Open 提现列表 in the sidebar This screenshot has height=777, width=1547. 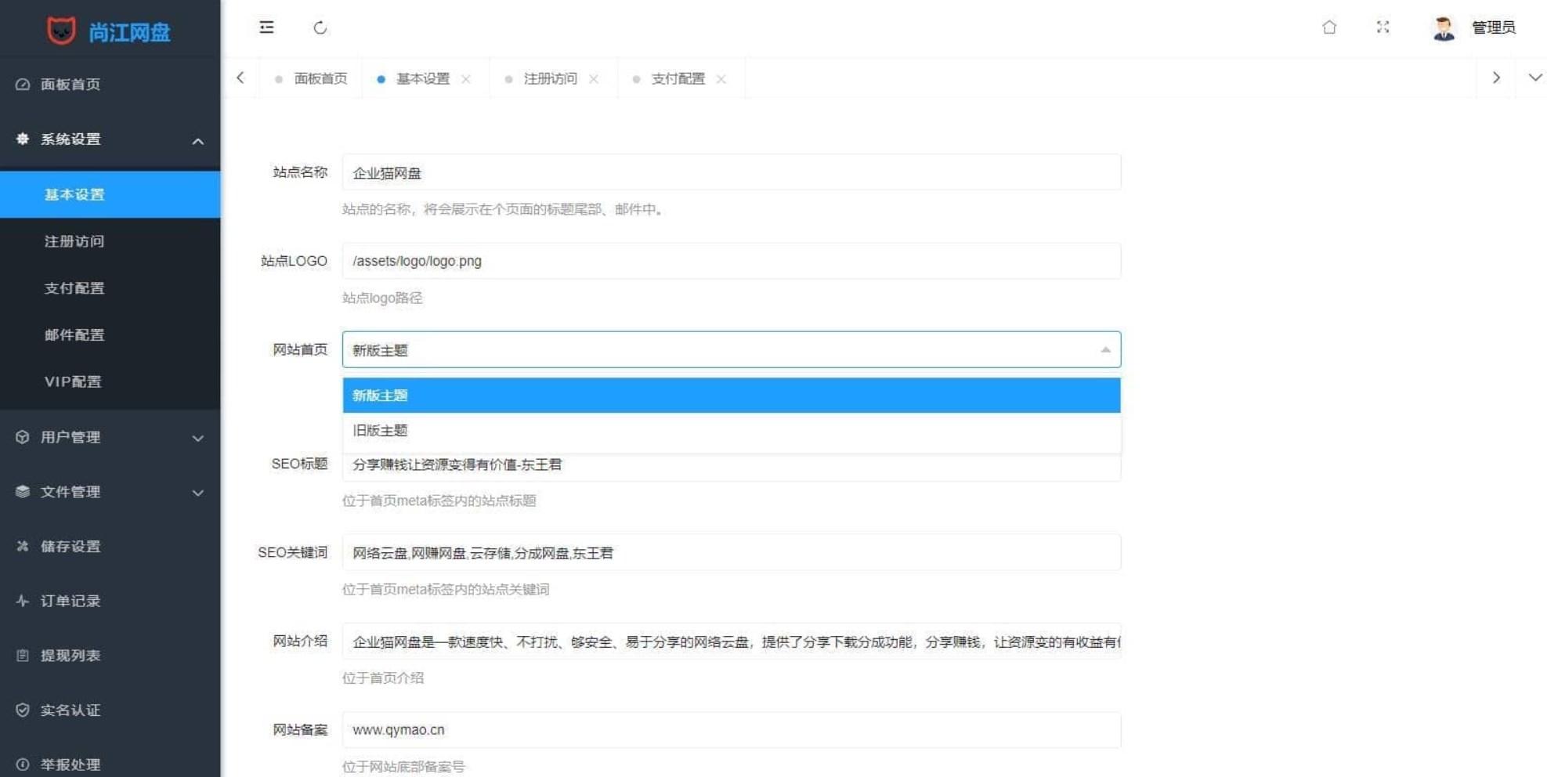tap(110, 656)
